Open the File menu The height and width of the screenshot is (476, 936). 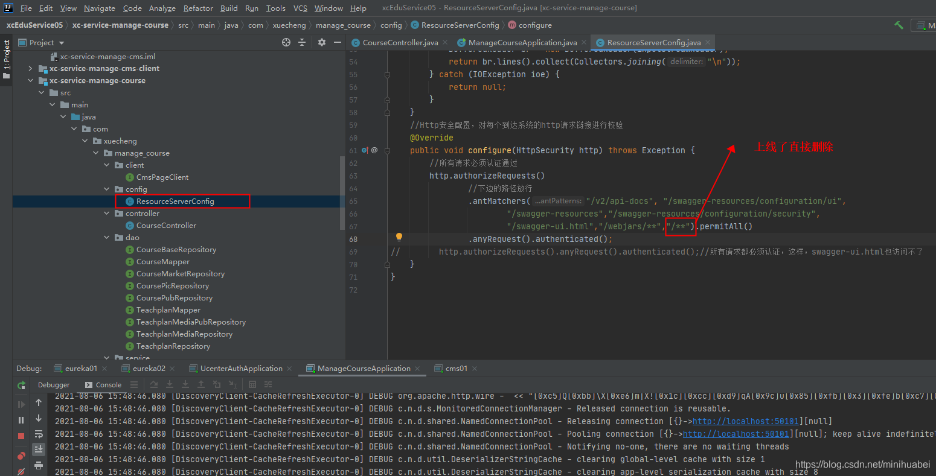click(x=26, y=8)
